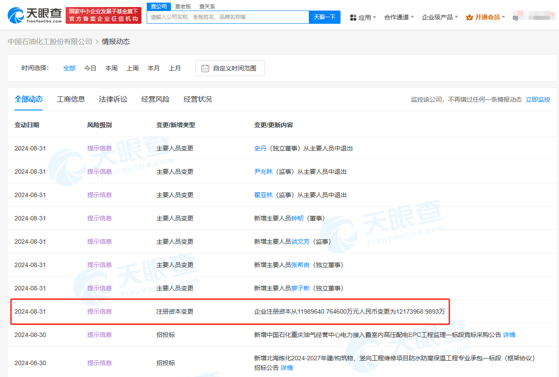
Task: Select the 上月 time filter
Action: (x=175, y=68)
